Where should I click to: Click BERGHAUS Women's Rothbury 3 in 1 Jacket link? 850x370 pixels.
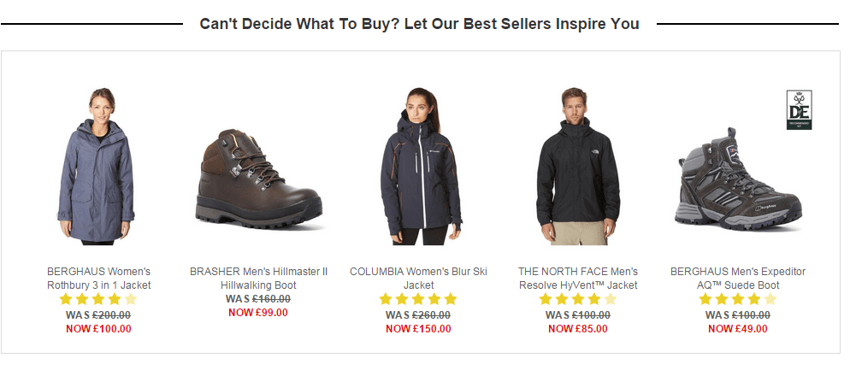[x=98, y=279]
